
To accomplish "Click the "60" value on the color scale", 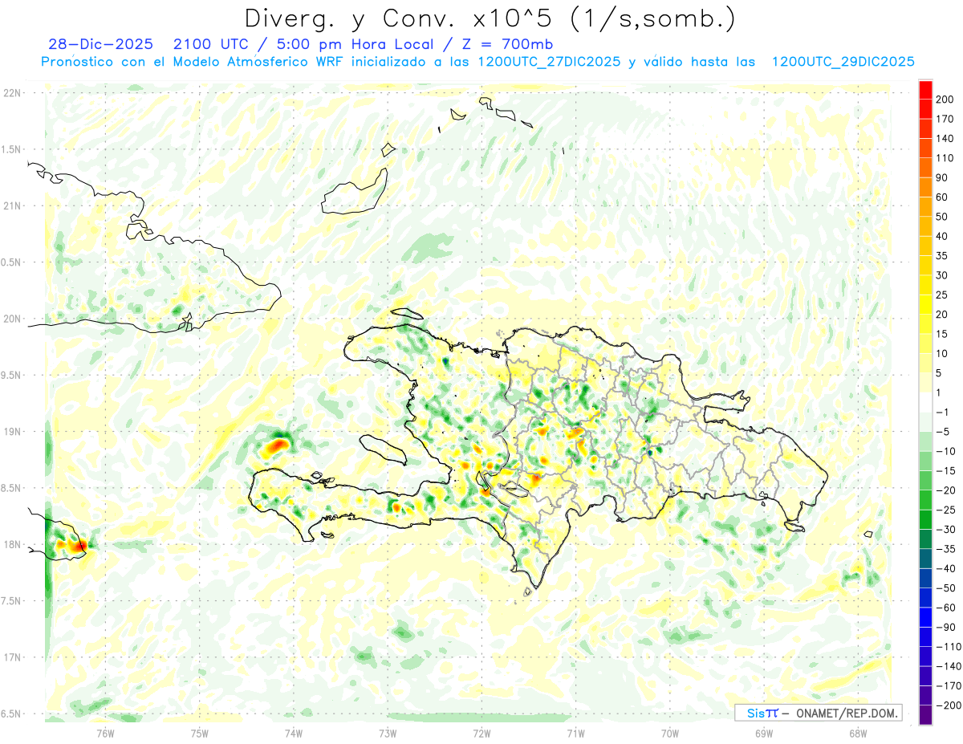I will click(x=942, y=197).
